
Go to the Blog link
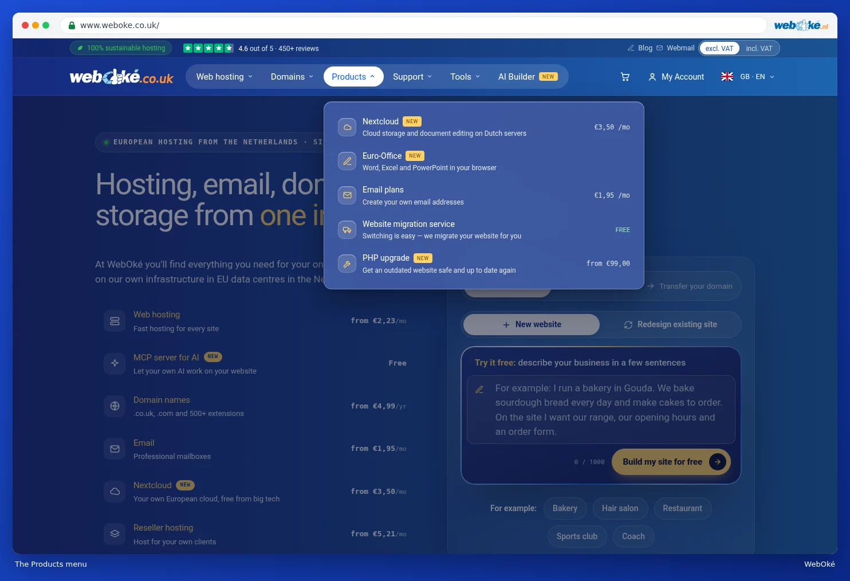[640, 48]
